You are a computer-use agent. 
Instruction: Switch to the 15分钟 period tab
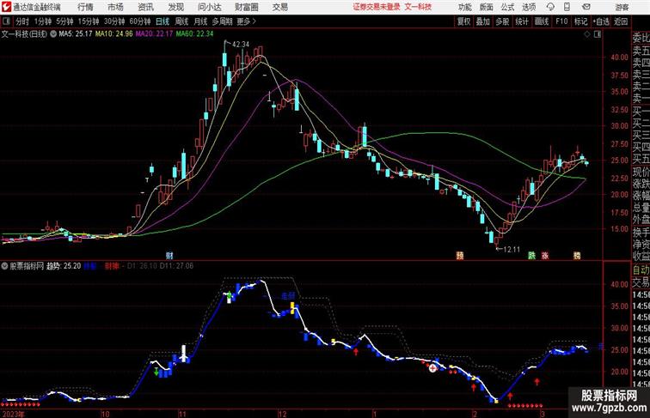89,21
